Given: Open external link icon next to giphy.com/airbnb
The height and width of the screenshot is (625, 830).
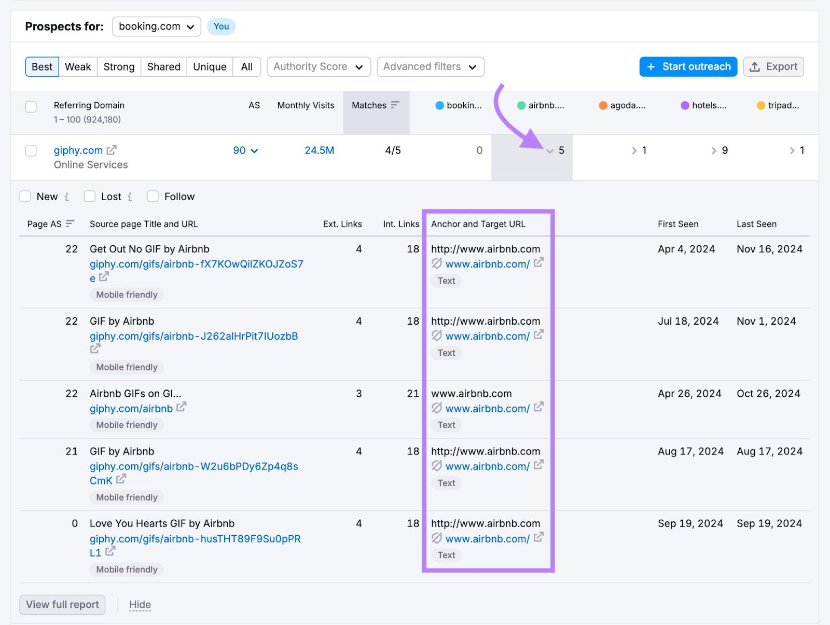Looking at the screenshot, I should point(181,407).
